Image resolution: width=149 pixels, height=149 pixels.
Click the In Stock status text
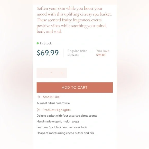pos(46,43)
